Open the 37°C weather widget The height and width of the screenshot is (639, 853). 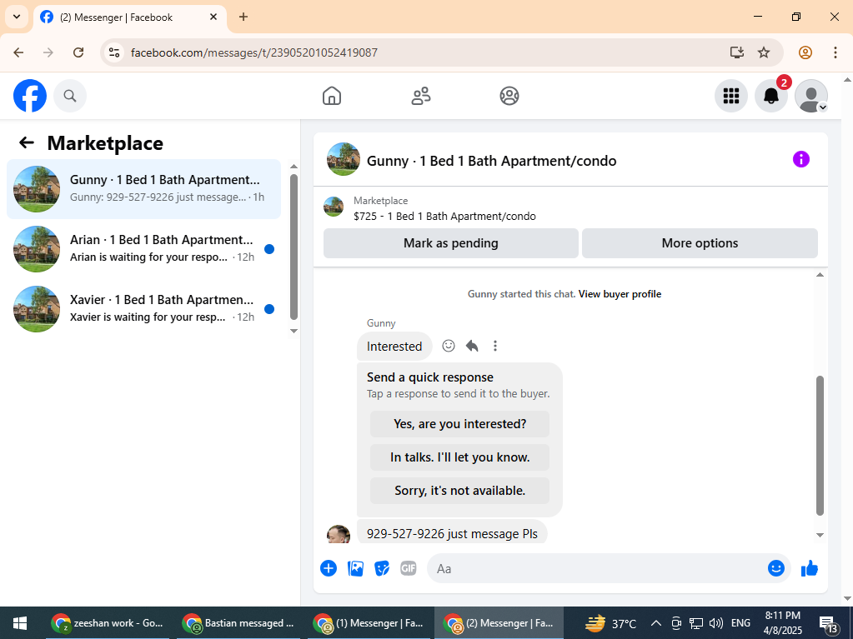pyautogui.click(x=610, y=622)
